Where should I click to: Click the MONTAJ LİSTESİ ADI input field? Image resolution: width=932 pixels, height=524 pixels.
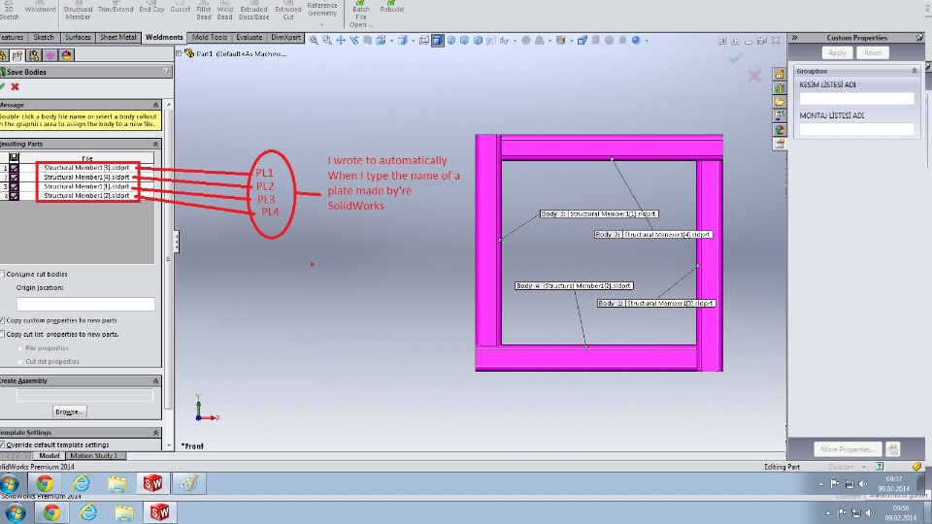856,129
